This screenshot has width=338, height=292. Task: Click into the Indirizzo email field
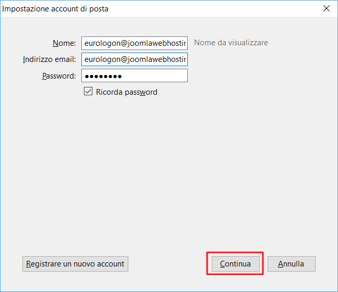pyautogui.click(x=134, y=59)
